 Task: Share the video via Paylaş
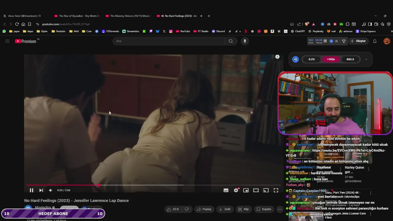click(x=204, y=209)
